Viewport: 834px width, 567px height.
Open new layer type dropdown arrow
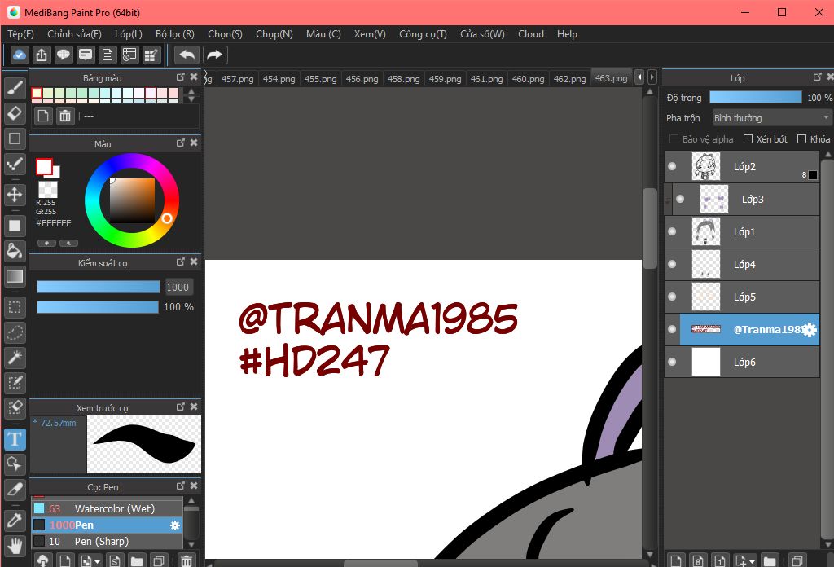pos(752,561)
